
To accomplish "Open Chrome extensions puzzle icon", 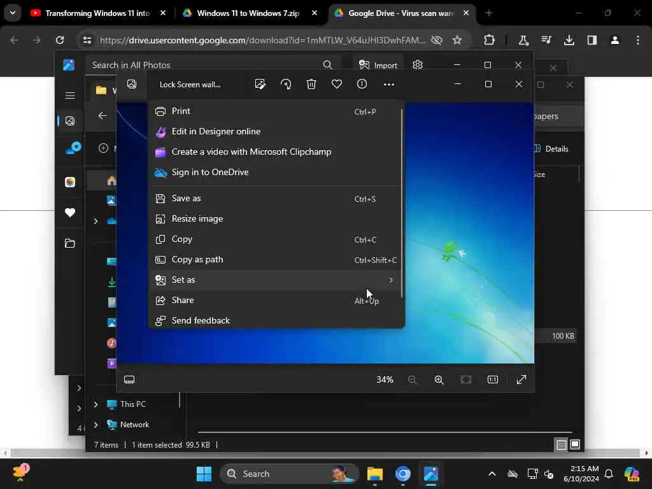I will (x=490, y=40).
